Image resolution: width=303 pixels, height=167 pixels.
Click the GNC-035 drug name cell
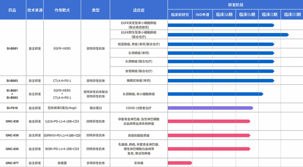[x=12, y=149]
